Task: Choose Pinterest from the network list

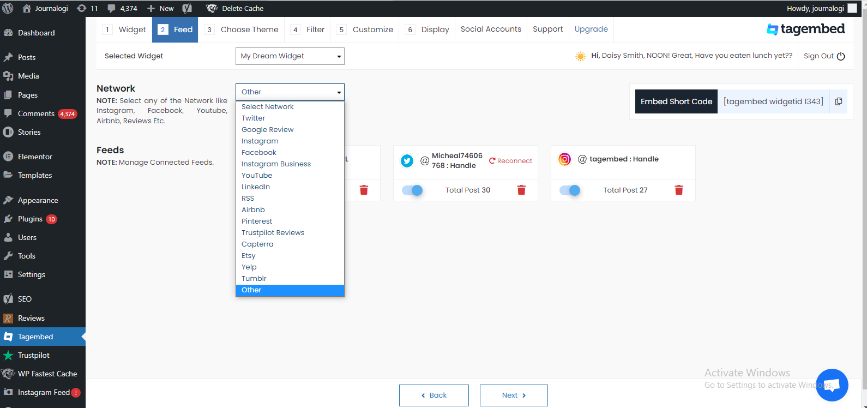Action: pyautogui.click(x=290, y=221)
